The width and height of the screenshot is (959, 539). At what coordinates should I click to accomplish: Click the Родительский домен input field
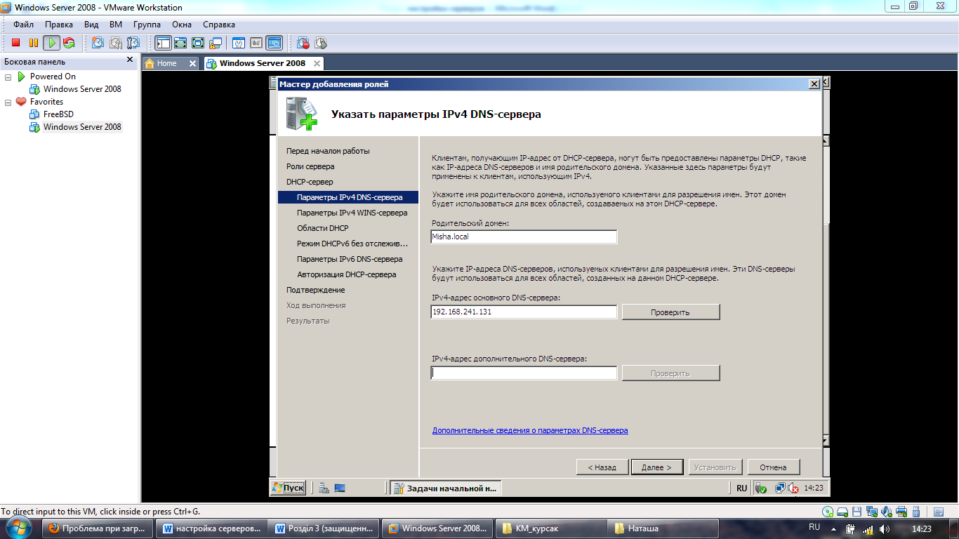click(524, 237)
